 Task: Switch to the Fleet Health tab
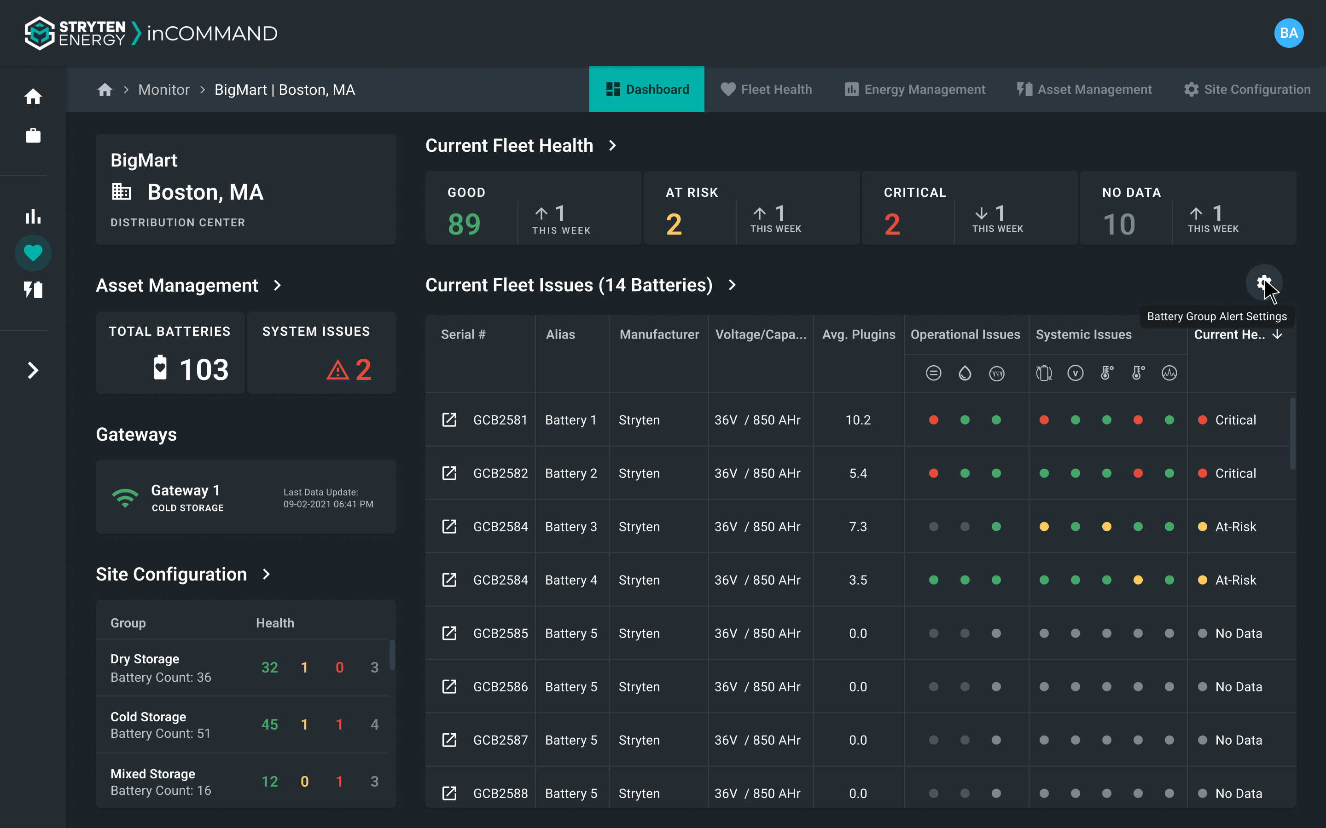[x=766, y=89]
